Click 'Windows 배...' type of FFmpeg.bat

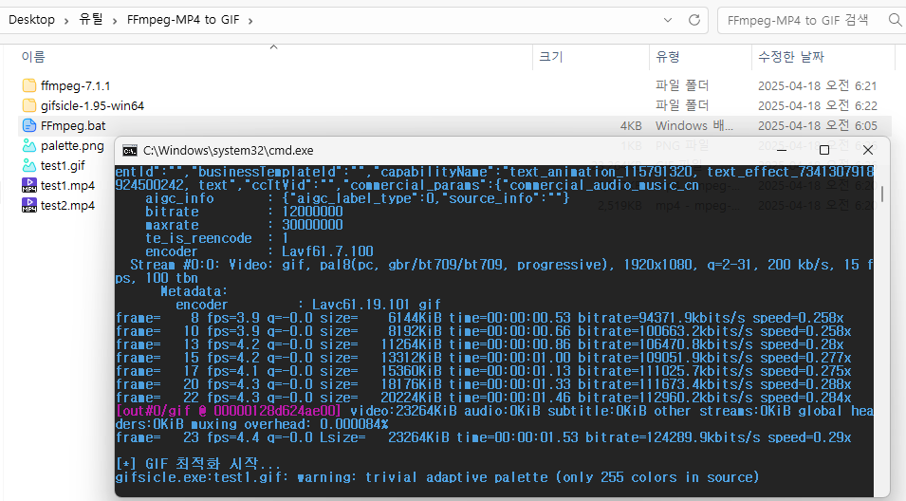(x=693, y=126)
